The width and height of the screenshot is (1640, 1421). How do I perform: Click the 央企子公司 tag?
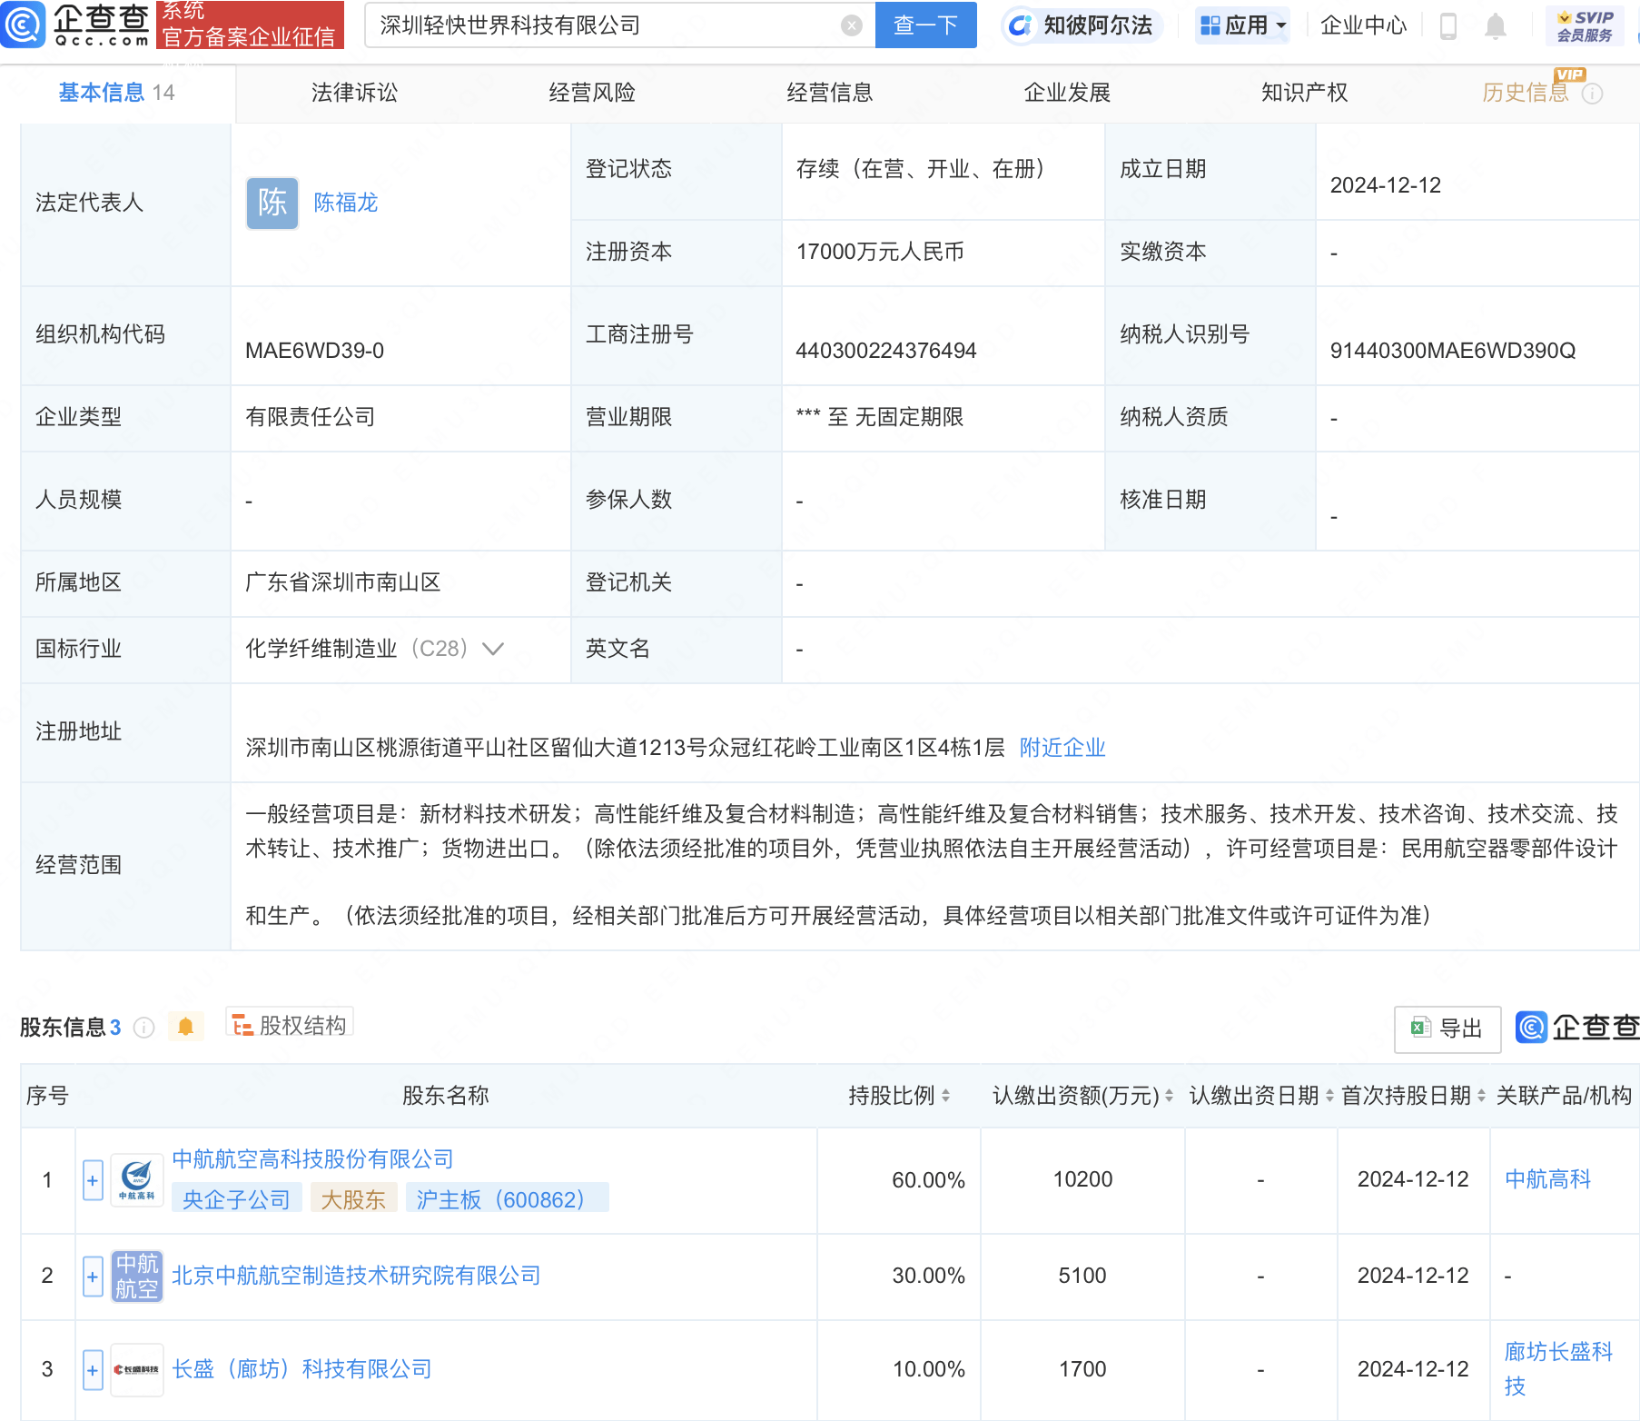point(236,1199)
